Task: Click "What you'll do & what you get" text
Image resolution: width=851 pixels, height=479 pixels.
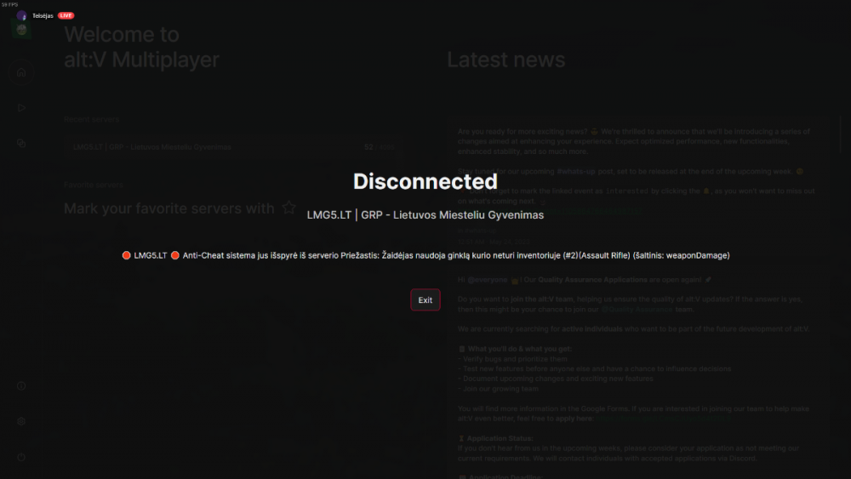Action: [519, 349]
